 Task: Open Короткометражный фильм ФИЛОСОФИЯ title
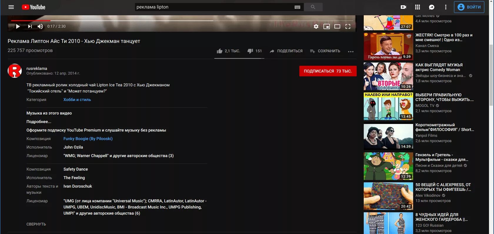(445, 127)
